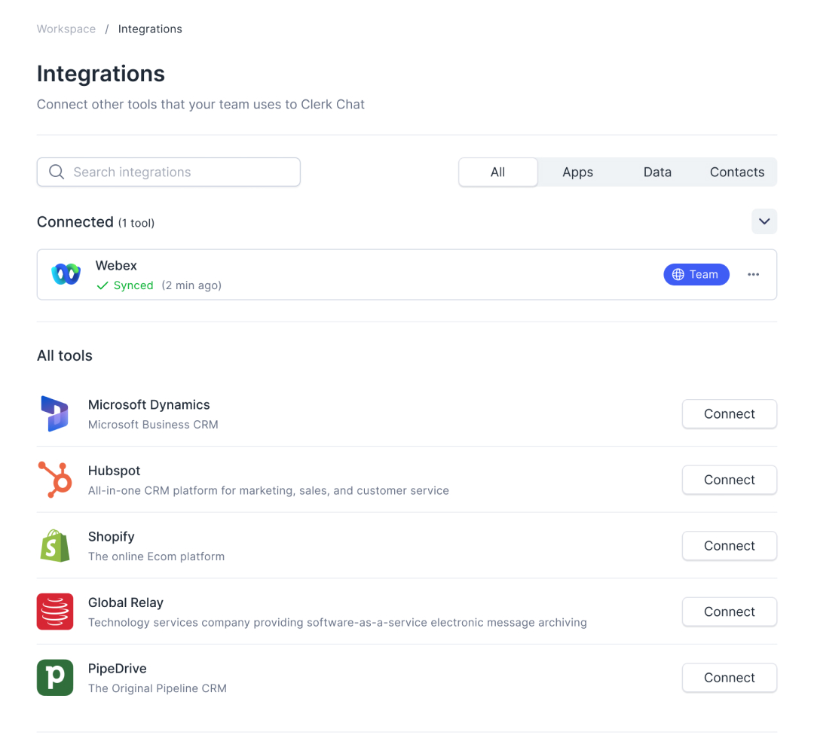Connect Global Relay integration
Screen dimensions: 814x735
click(730, 611)
